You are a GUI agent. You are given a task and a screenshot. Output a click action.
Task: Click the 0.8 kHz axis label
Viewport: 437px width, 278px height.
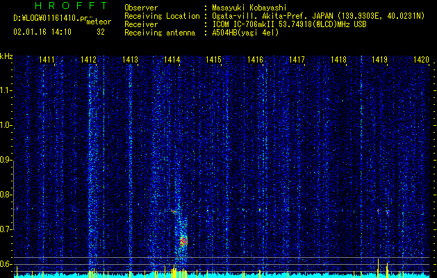point(6,195)
